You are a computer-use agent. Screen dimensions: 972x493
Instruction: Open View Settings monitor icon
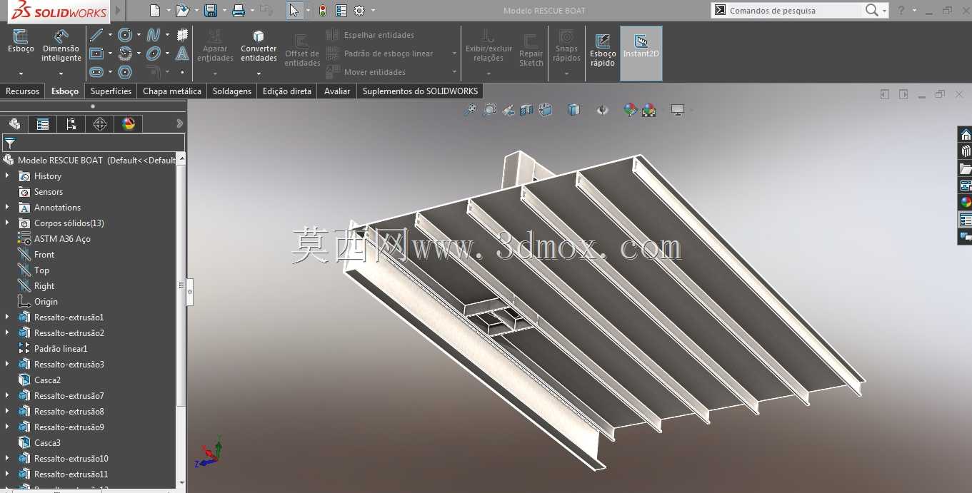[678, 110]
